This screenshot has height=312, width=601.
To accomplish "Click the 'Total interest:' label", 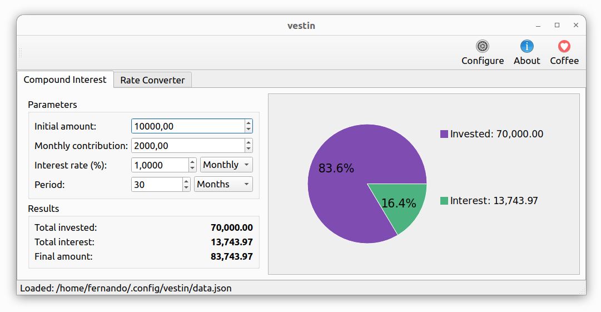I will 64,242.
